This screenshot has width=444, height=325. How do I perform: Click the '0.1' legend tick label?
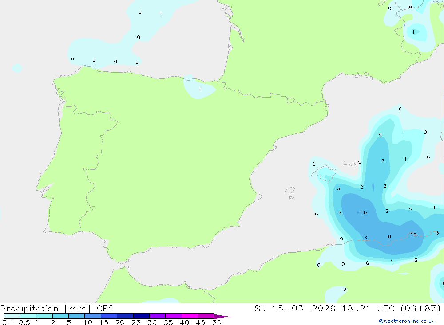pyautogui.click(x=8, y=322)
